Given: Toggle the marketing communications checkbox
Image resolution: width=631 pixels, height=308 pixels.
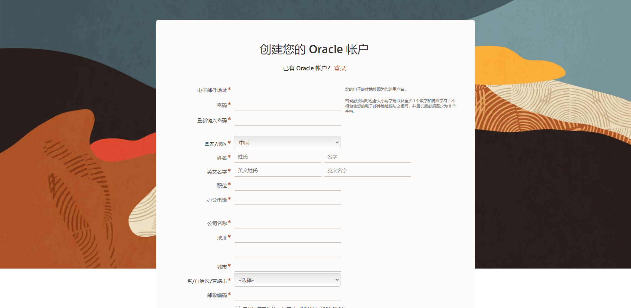Looking at the screenshot, I should [x=238, y=307].
